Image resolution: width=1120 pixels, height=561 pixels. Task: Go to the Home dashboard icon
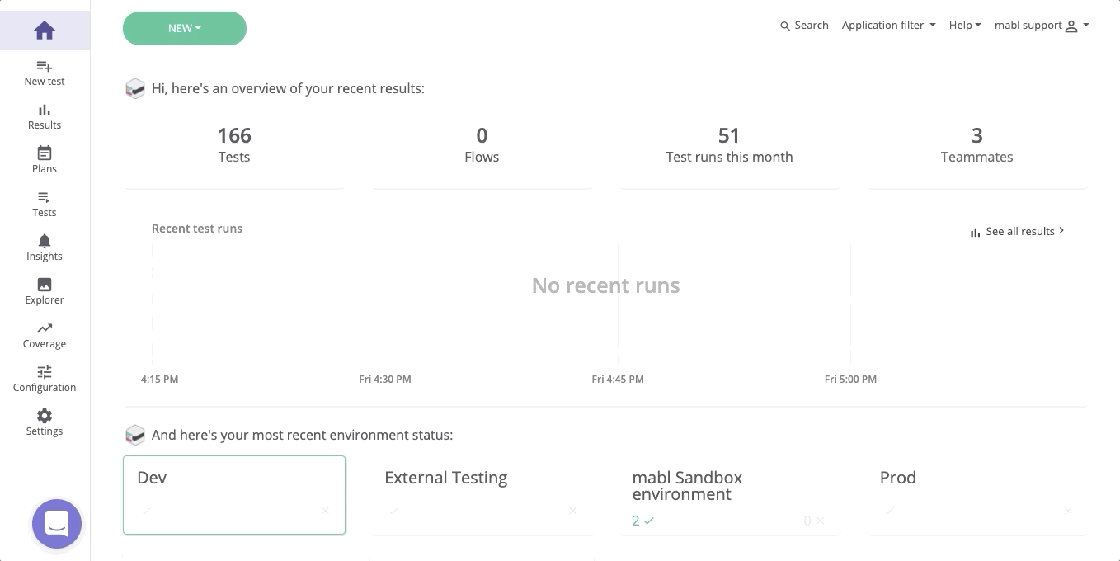pos(45,31)
